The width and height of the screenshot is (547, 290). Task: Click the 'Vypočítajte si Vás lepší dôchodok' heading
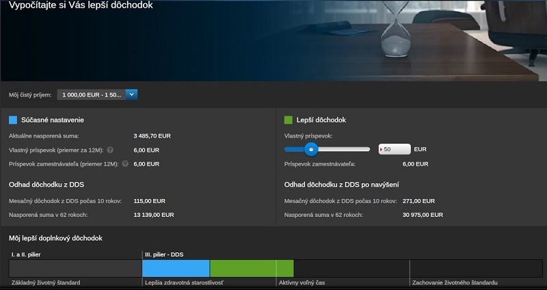(x=81, y=5)
